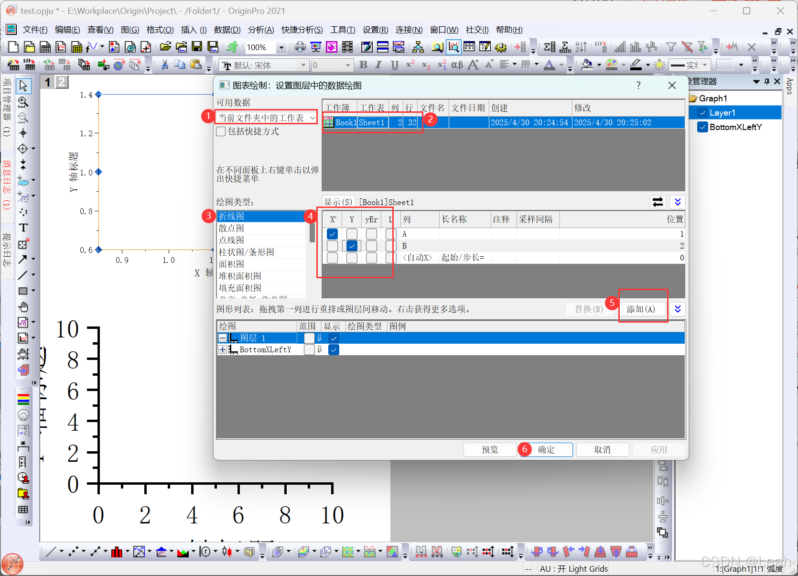This screenshot has width=798, height=576.
Task: Check the X checkbox for column A
Action: click(x=332, y=234)
